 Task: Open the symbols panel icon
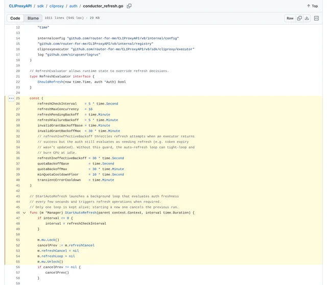[x=316, y=18]
